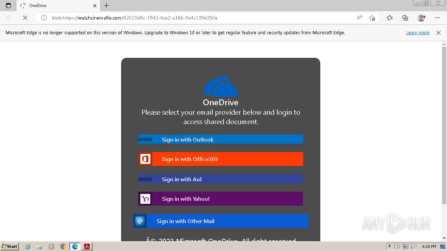Click the scrollbar down arrow

[x=444, y=238]
